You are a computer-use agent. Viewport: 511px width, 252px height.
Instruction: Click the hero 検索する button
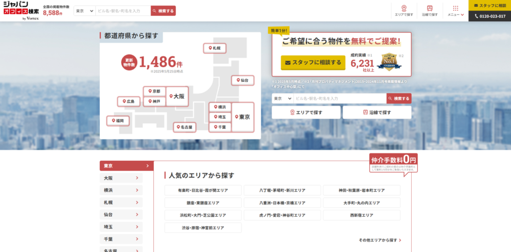coord(399,99)
